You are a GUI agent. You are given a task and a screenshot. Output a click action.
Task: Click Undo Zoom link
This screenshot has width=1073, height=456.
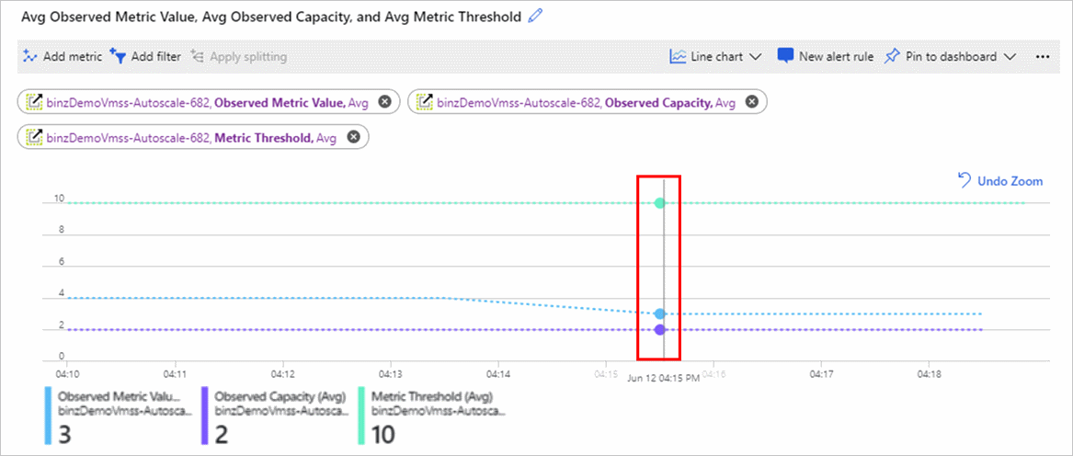tap(999, 181)
